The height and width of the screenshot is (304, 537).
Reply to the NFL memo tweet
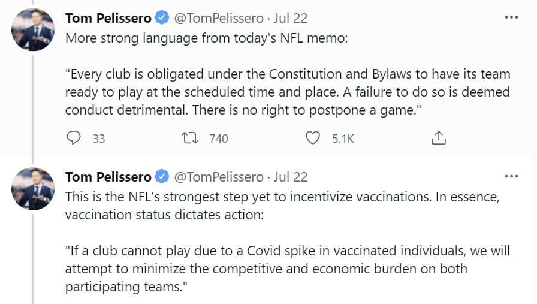[74, 139]
